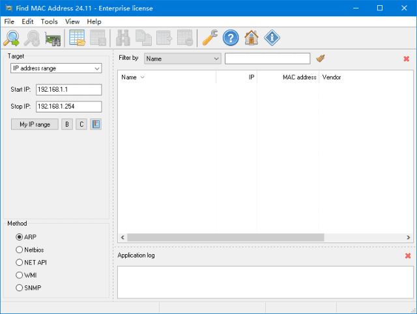This screenshot has height=314, width=417.
Task: Click the open results table icon
Action: tap(78, 38)
